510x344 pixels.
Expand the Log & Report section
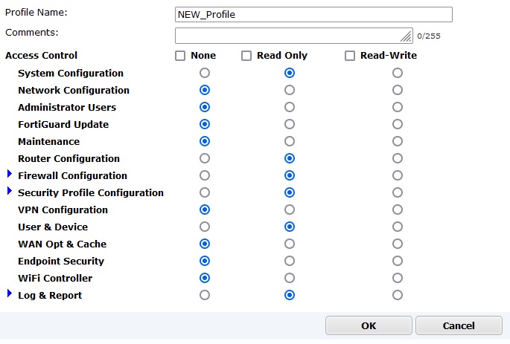coord(10,294)
